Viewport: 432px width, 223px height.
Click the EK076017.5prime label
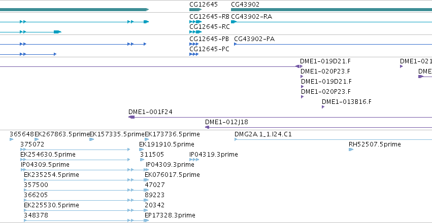[172, 175]
